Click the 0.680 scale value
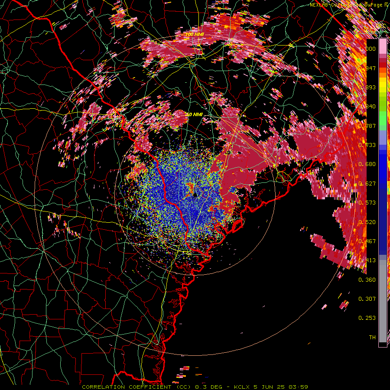The image size is (390, 390). point(367,164)
